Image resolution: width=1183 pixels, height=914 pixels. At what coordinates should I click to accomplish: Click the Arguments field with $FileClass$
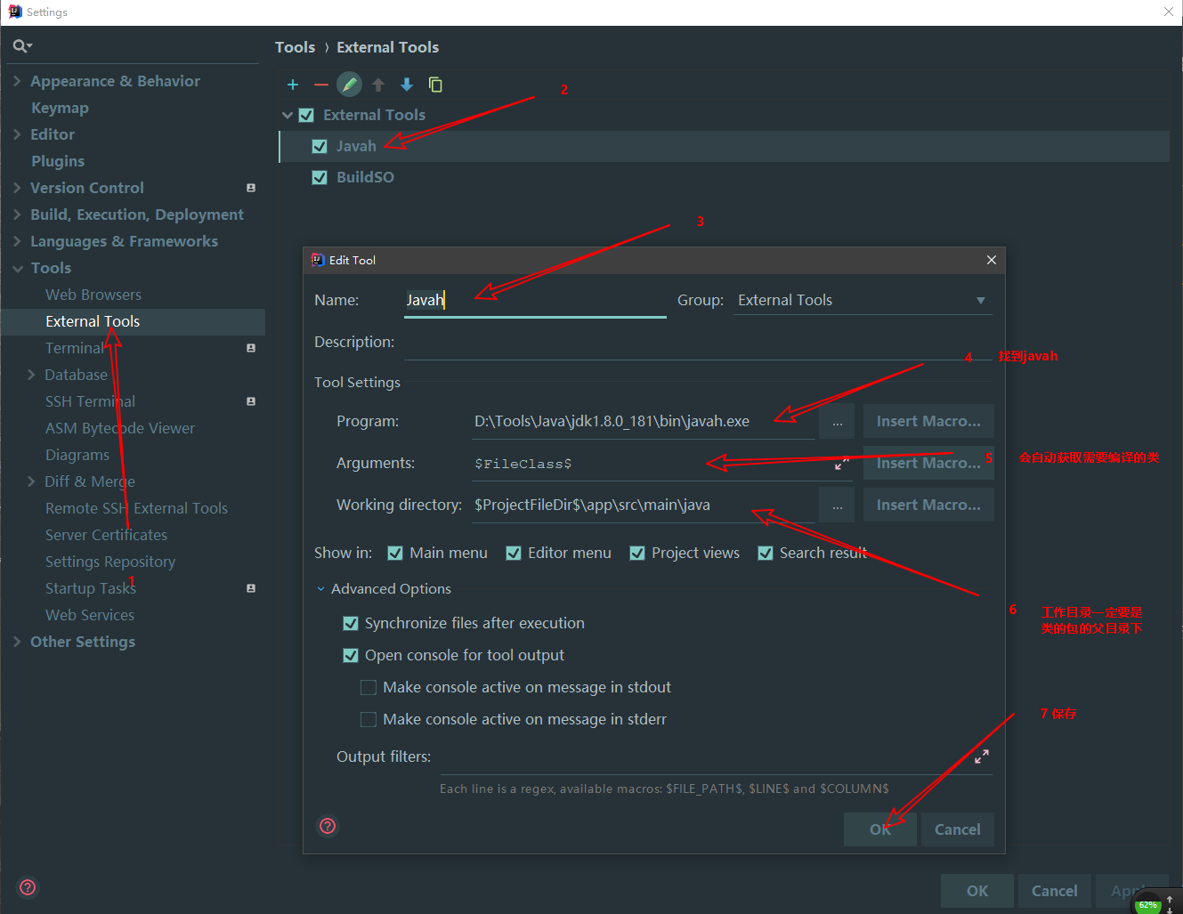660,464
